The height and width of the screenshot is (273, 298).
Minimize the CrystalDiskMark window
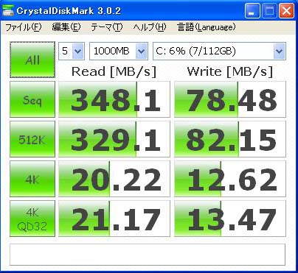(x=252, y=11)
